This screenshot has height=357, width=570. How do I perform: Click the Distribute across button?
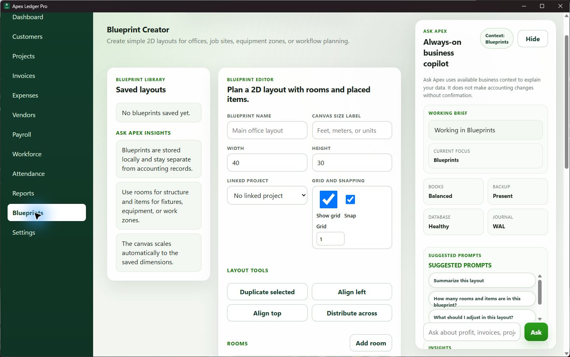tap(352, 313)
